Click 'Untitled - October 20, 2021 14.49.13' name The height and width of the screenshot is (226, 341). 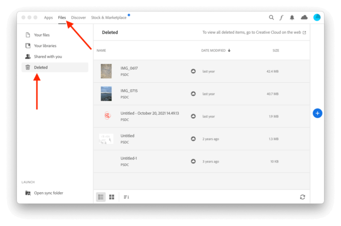(150, 113)
